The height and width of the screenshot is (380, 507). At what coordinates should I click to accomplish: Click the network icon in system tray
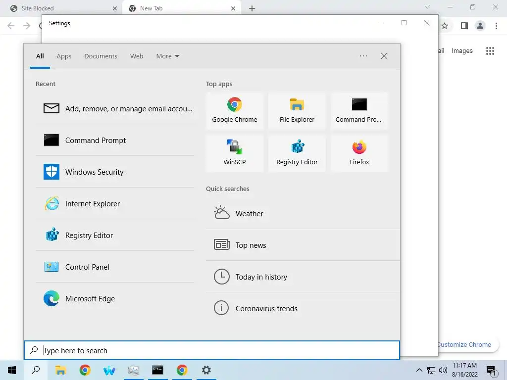(431, 370)
